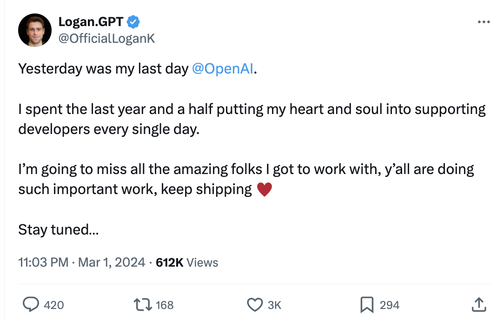Viewport: 503px width, 322px height.
Task: Click the 294 bookmarks count
Action: pyautogui.click(x=390, y=305)
